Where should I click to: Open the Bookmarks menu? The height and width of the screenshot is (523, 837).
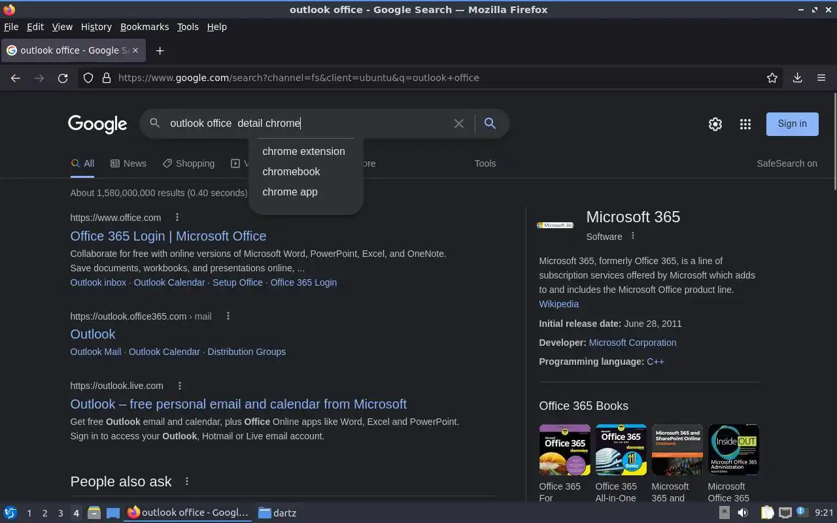pyautogui.click(x=145, y=27)
